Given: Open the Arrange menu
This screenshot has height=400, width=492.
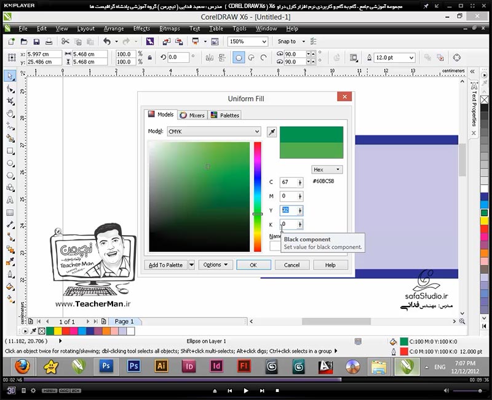Looking at the screenshot, I should pos(114,28).
